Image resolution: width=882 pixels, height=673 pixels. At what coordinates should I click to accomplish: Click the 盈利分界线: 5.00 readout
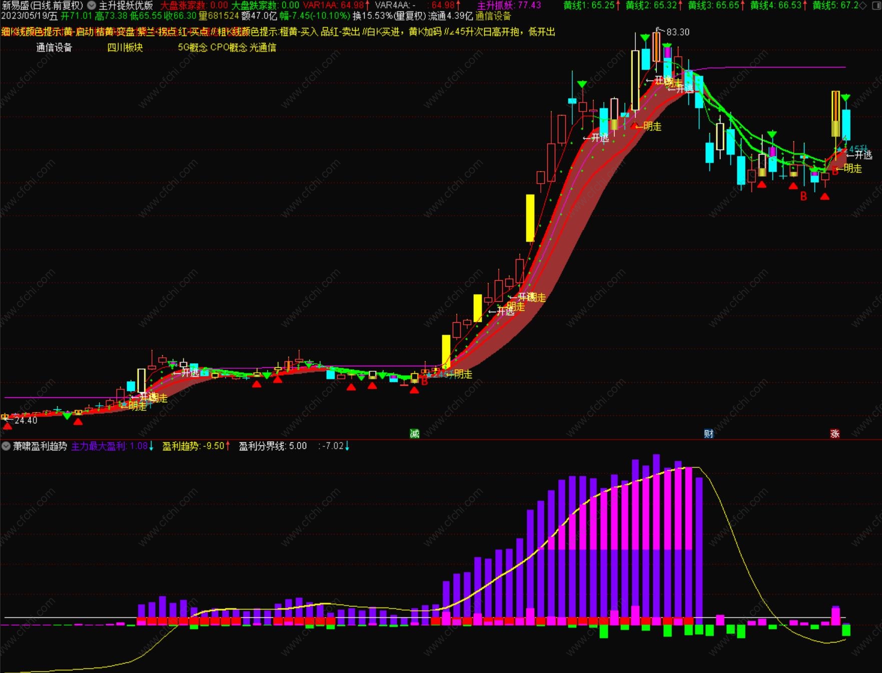click(x=273, y=446)
